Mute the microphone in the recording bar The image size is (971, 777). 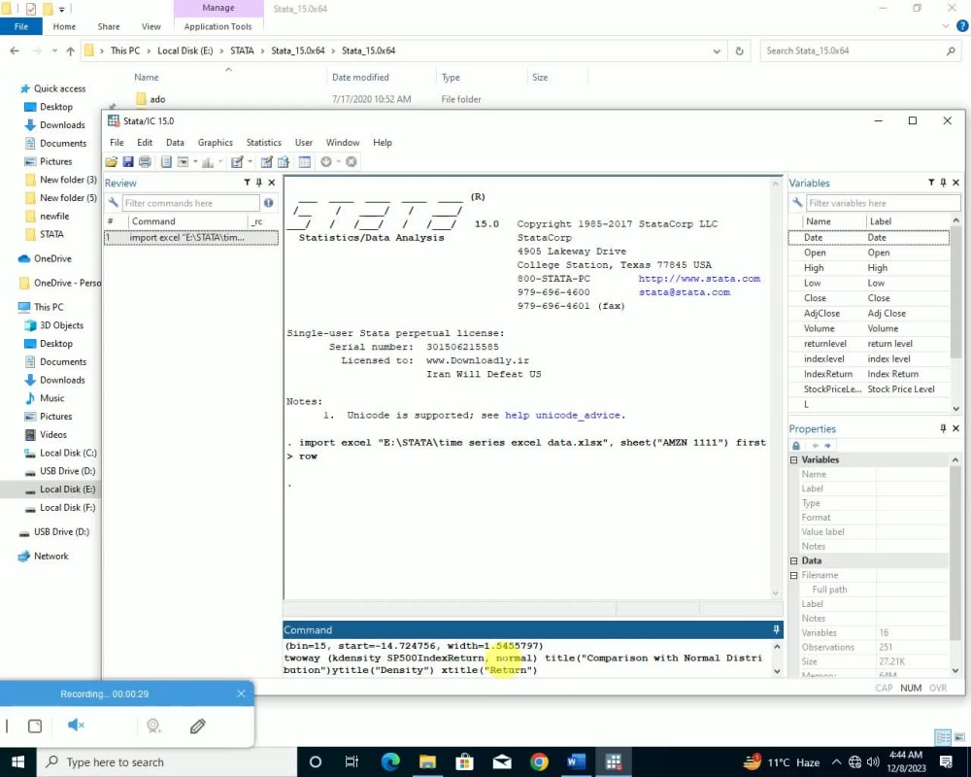[x=75, y=725]
